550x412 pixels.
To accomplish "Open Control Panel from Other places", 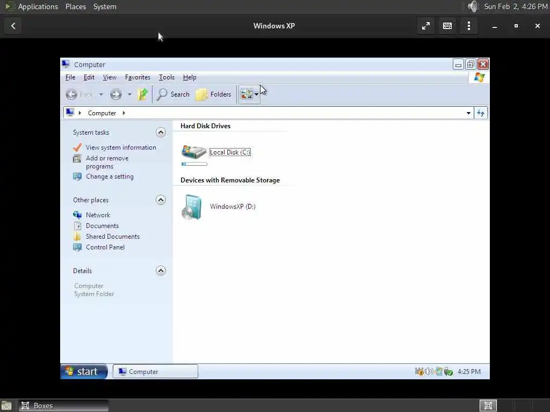I will (x=105, y=247).
